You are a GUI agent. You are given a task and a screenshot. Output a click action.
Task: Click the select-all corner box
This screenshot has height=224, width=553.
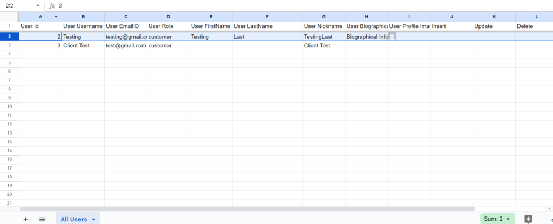tap(10, 17)
